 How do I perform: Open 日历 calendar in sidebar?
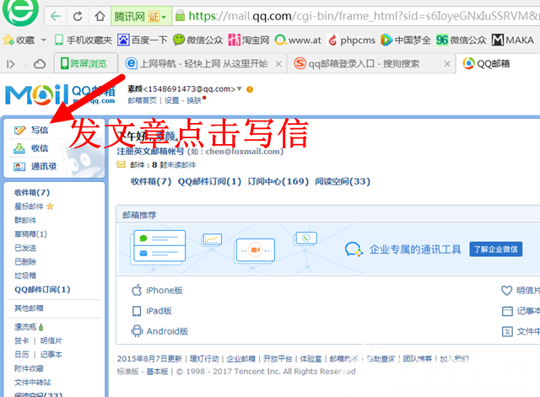(22, 354)
